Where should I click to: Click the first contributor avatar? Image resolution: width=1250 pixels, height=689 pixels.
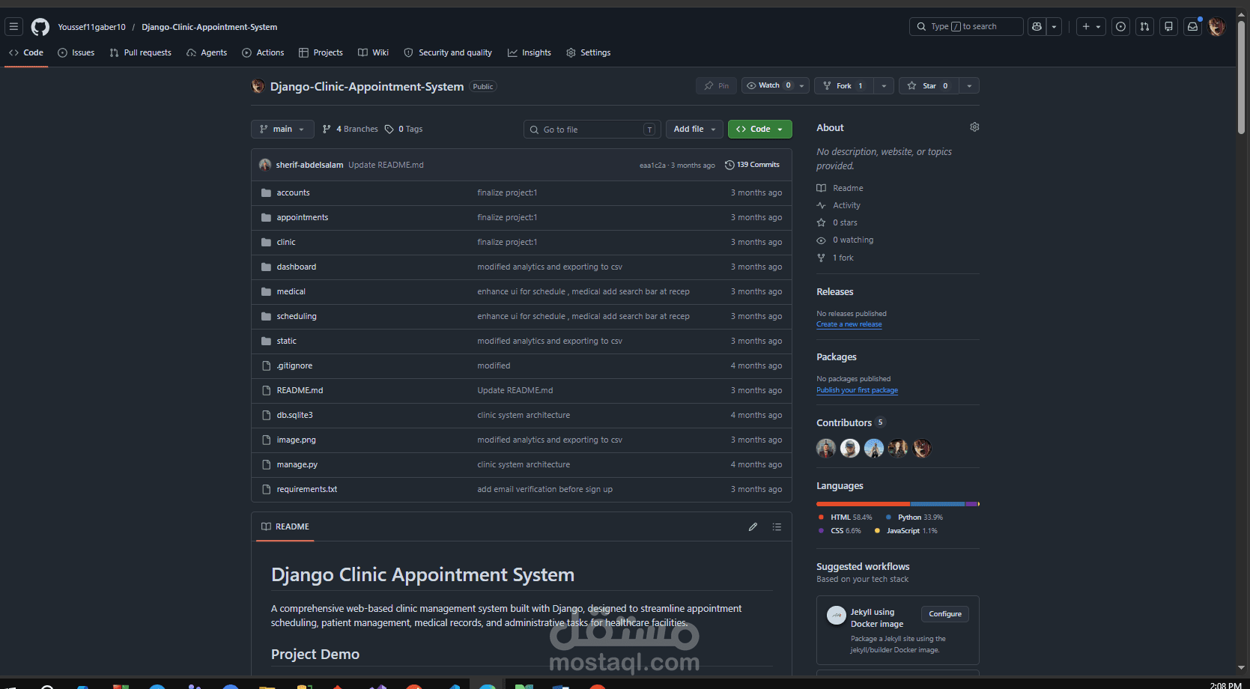[826, 448]
